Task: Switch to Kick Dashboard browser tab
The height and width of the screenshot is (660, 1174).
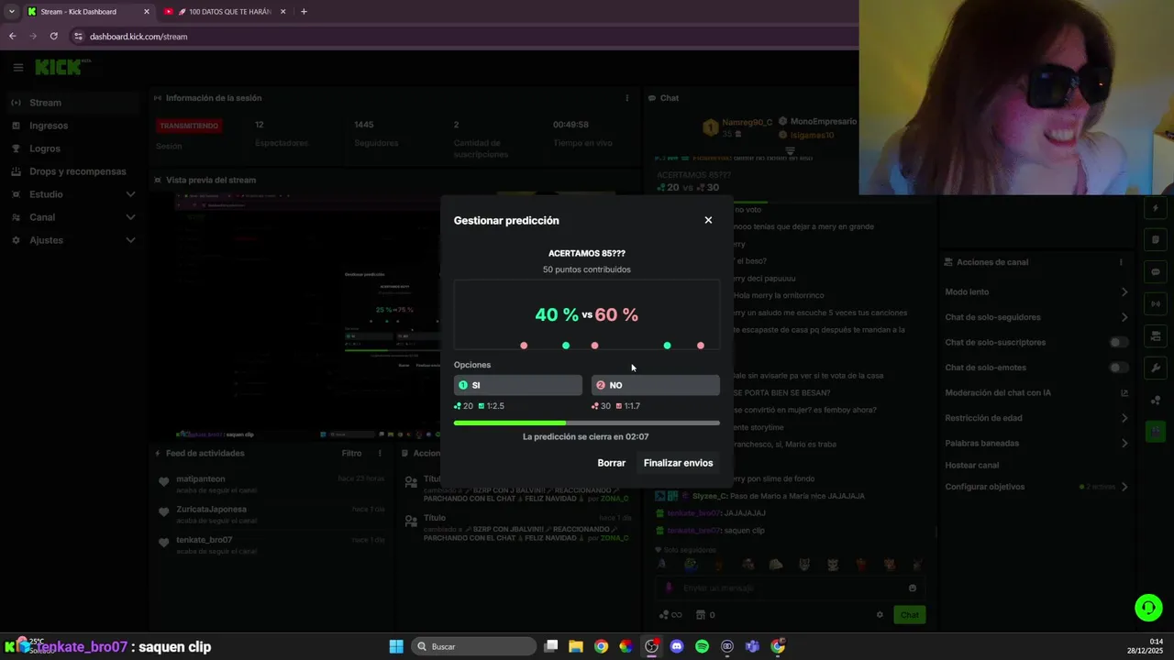Action: coord(88,12)
